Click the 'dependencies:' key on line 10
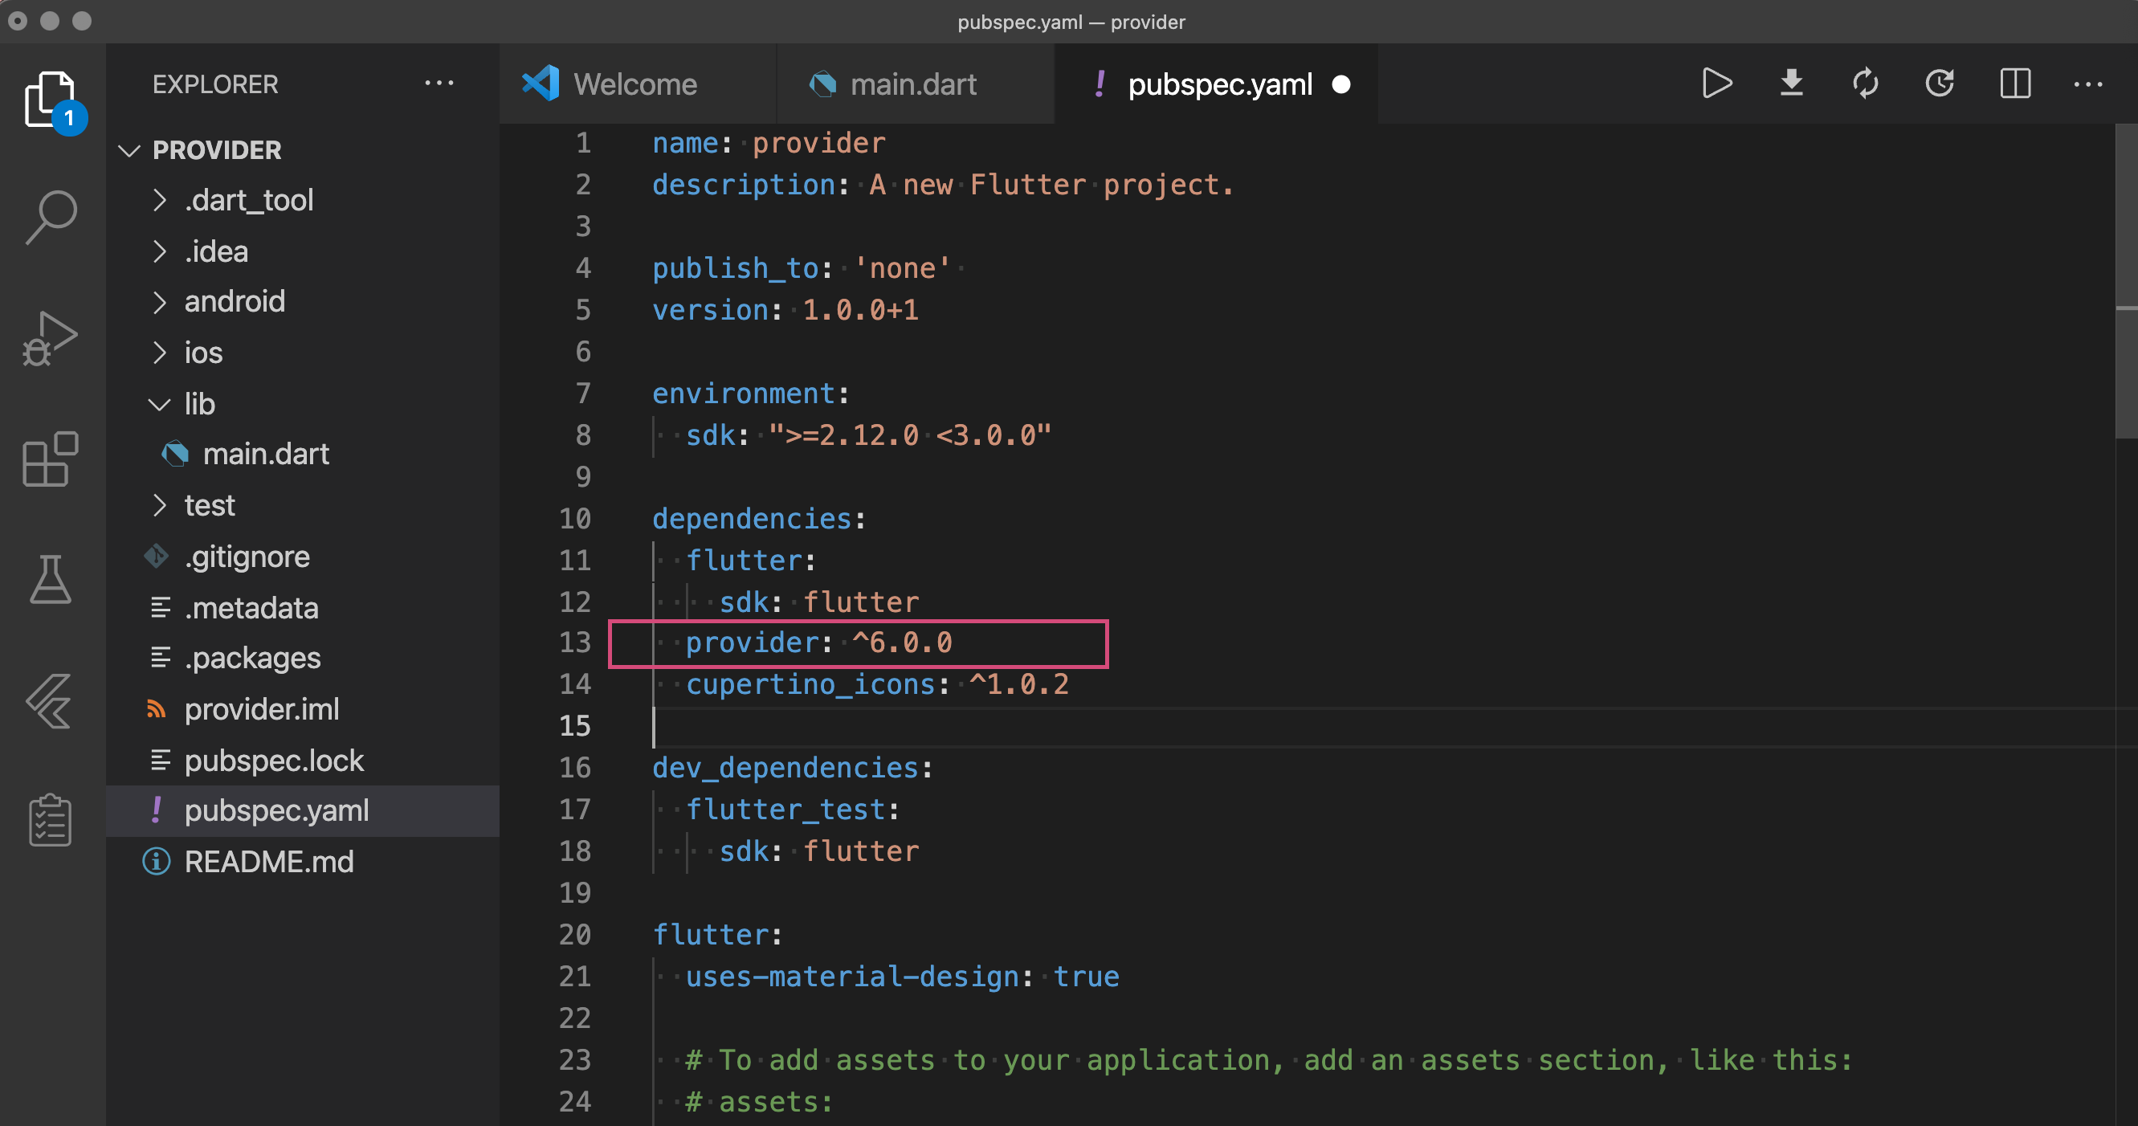 [x=759, y=519]
